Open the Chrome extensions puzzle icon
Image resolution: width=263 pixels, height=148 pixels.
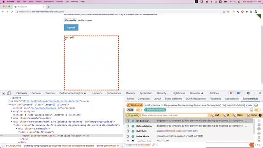click(247, 12)
